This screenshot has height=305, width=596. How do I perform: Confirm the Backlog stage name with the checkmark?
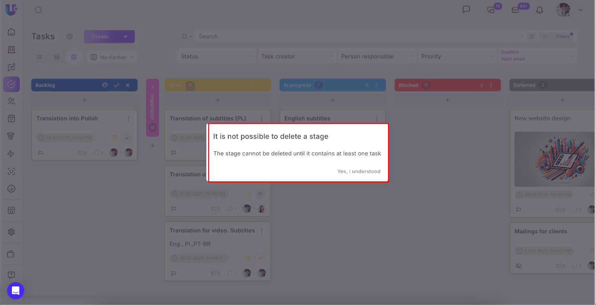click(117, 85)
